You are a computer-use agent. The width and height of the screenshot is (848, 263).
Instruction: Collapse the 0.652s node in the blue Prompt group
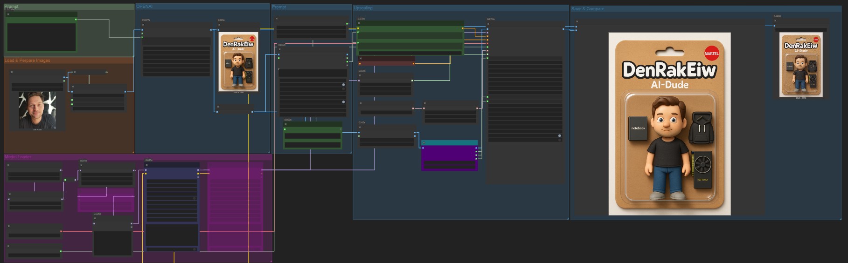(279, 48)
